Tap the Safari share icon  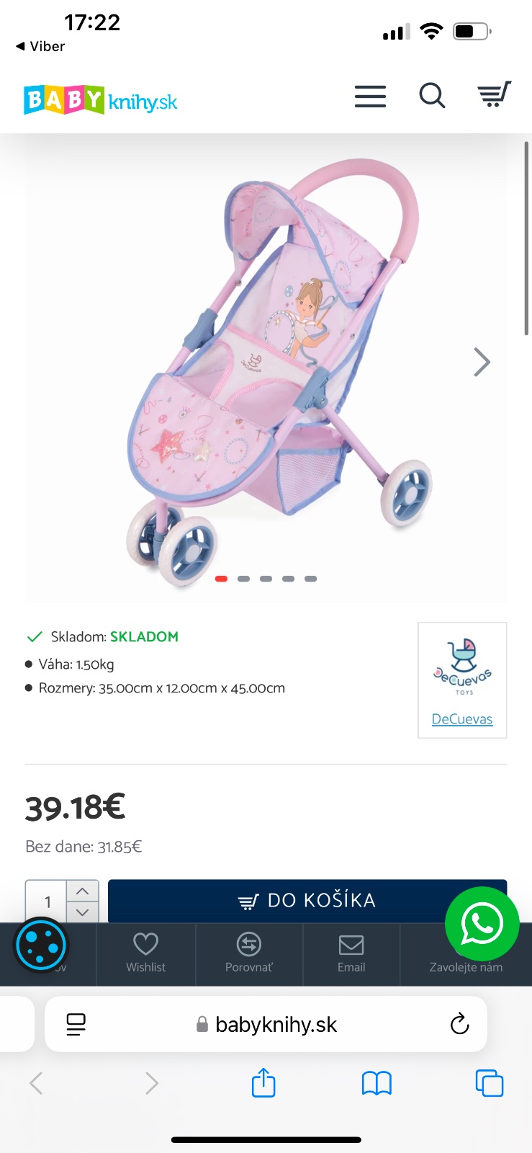tap(263, 1082)
